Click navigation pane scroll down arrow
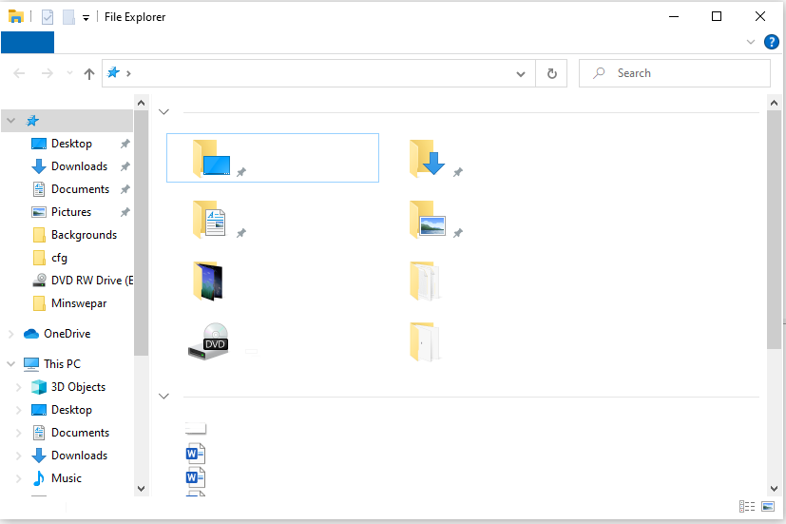 pos(142,489)
